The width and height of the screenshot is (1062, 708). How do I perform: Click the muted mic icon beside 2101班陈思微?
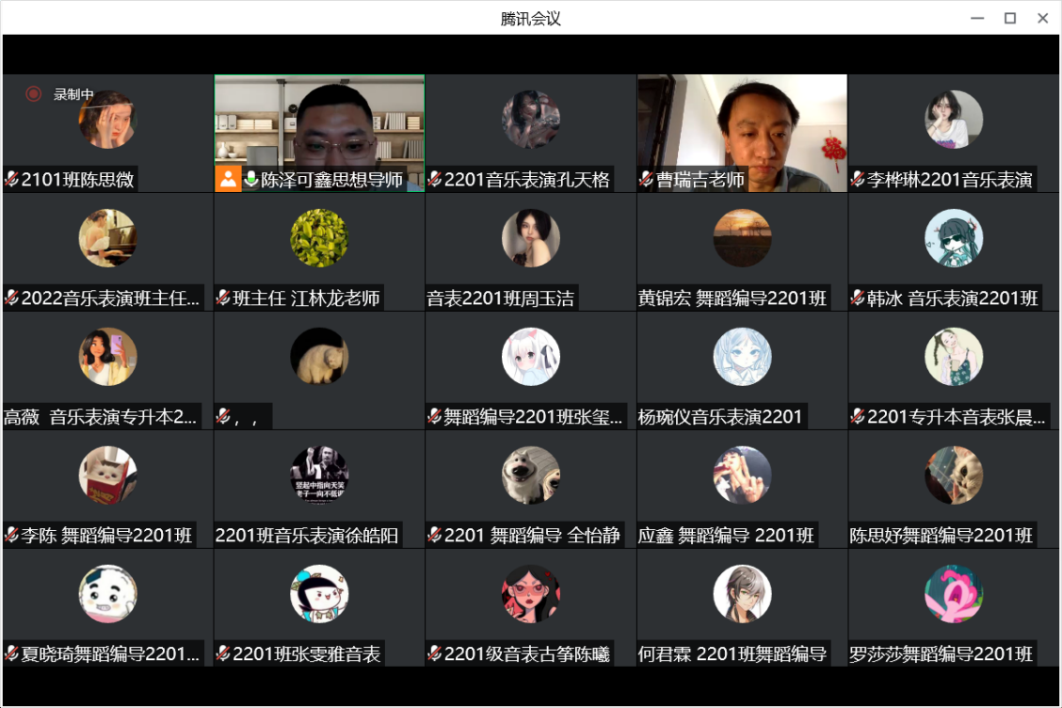(11, 180)
